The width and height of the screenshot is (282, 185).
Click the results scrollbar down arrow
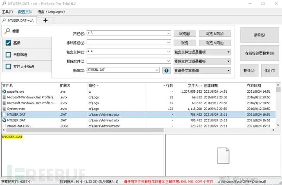278,125
